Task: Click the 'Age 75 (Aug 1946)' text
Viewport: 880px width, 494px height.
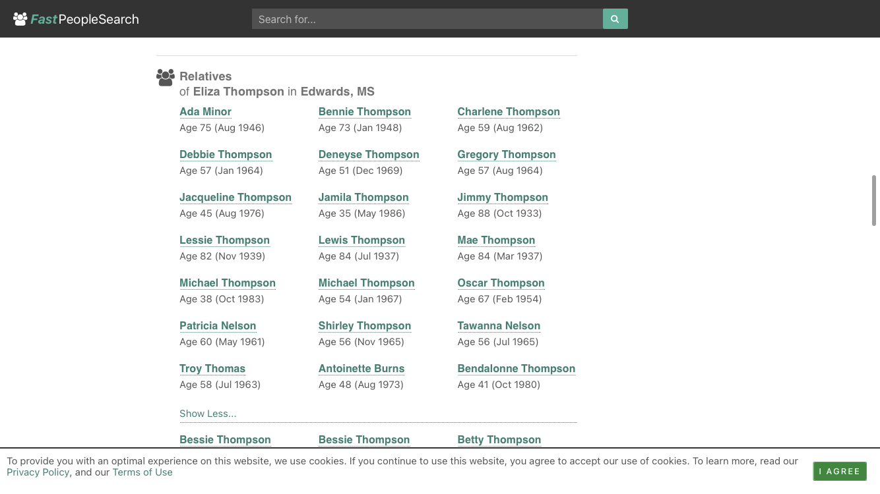Action: tap(222, 128)
